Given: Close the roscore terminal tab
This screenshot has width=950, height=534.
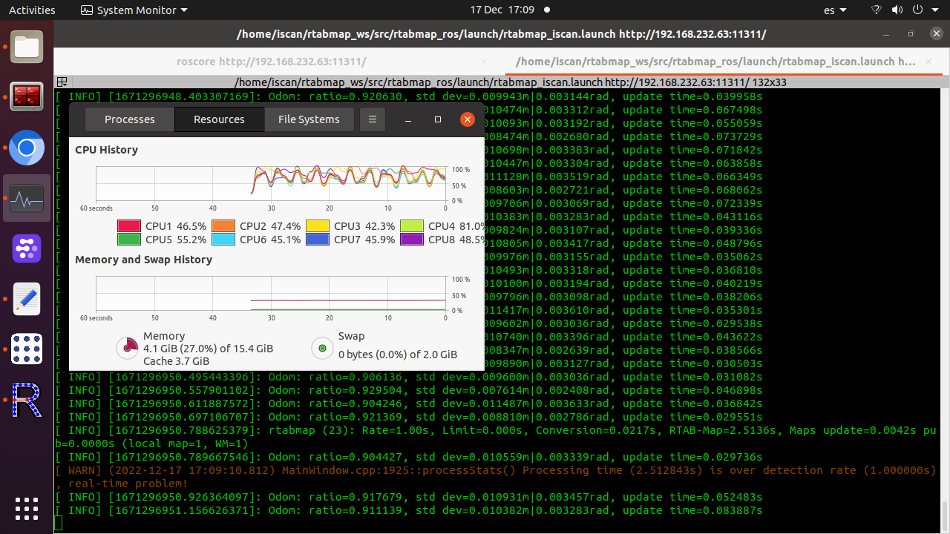Looking at the screenshot, I should [x=484, y=62].
